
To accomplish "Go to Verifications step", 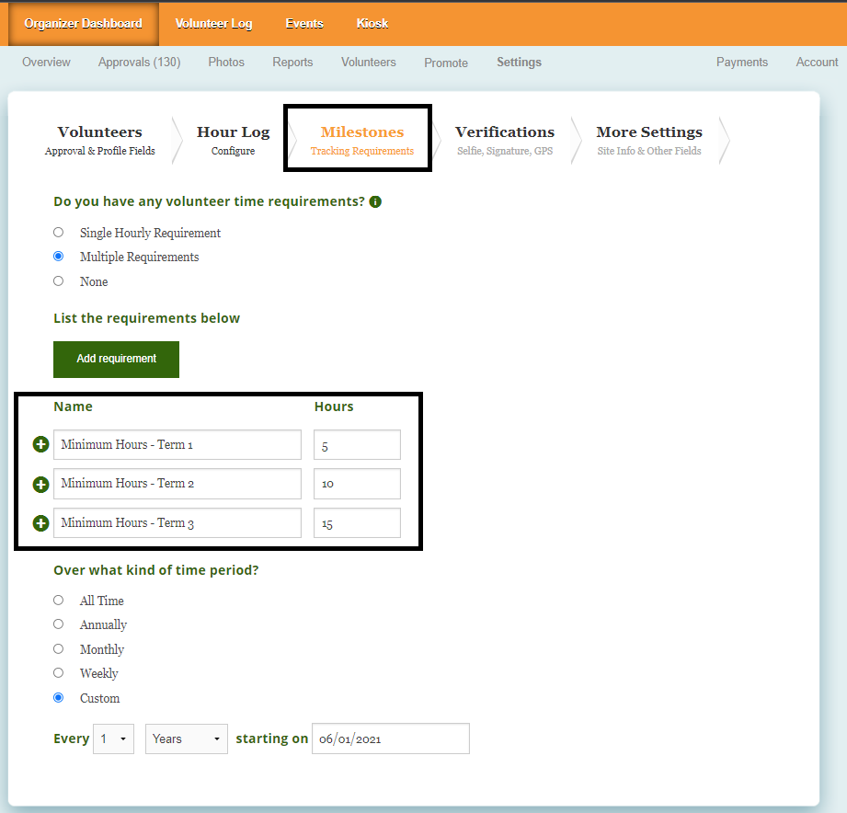I will pyautogui.click(x=505, y=140).
